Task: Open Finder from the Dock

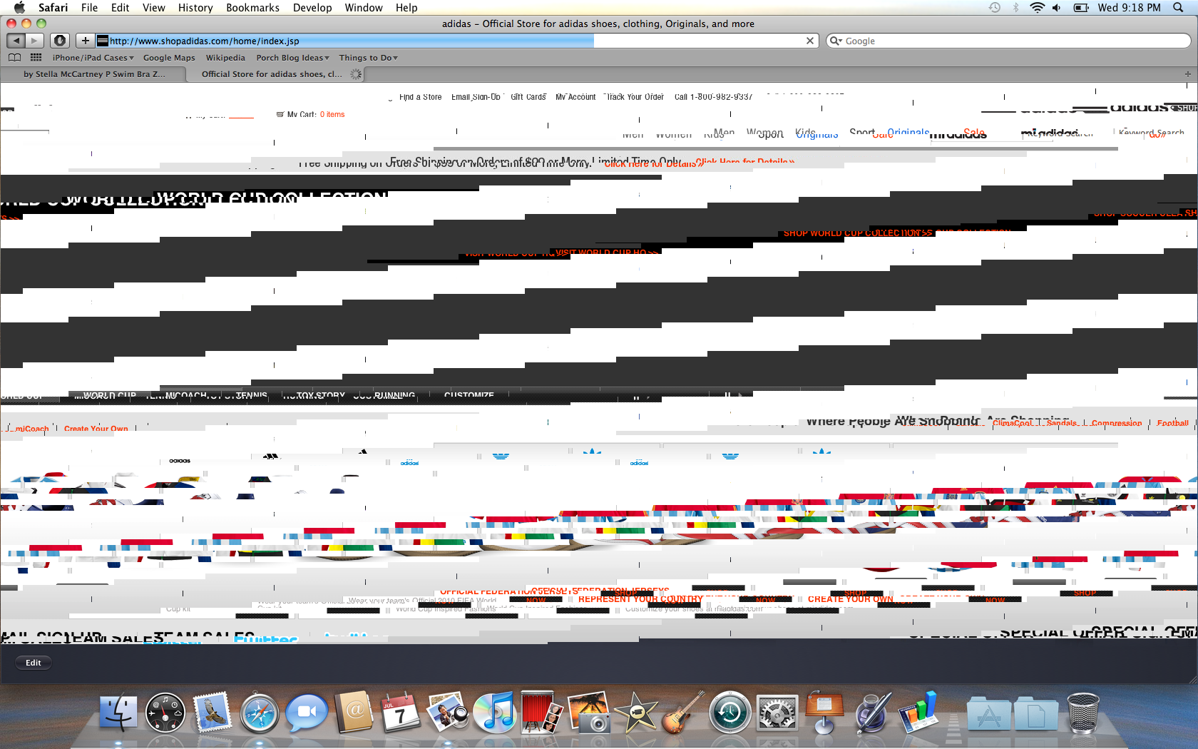Action: (x=118, y=713)
